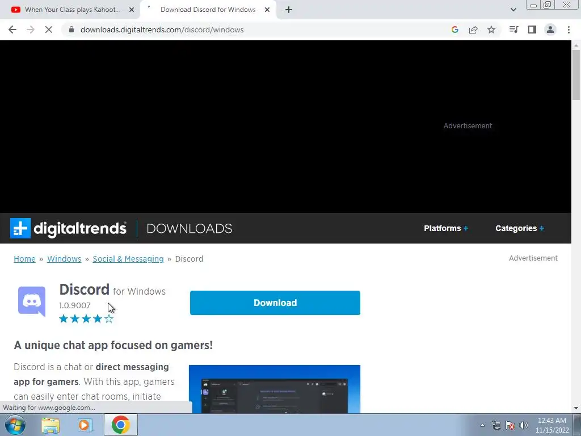
Task: Open the tab search down arrow
Action: coord(513,10)
